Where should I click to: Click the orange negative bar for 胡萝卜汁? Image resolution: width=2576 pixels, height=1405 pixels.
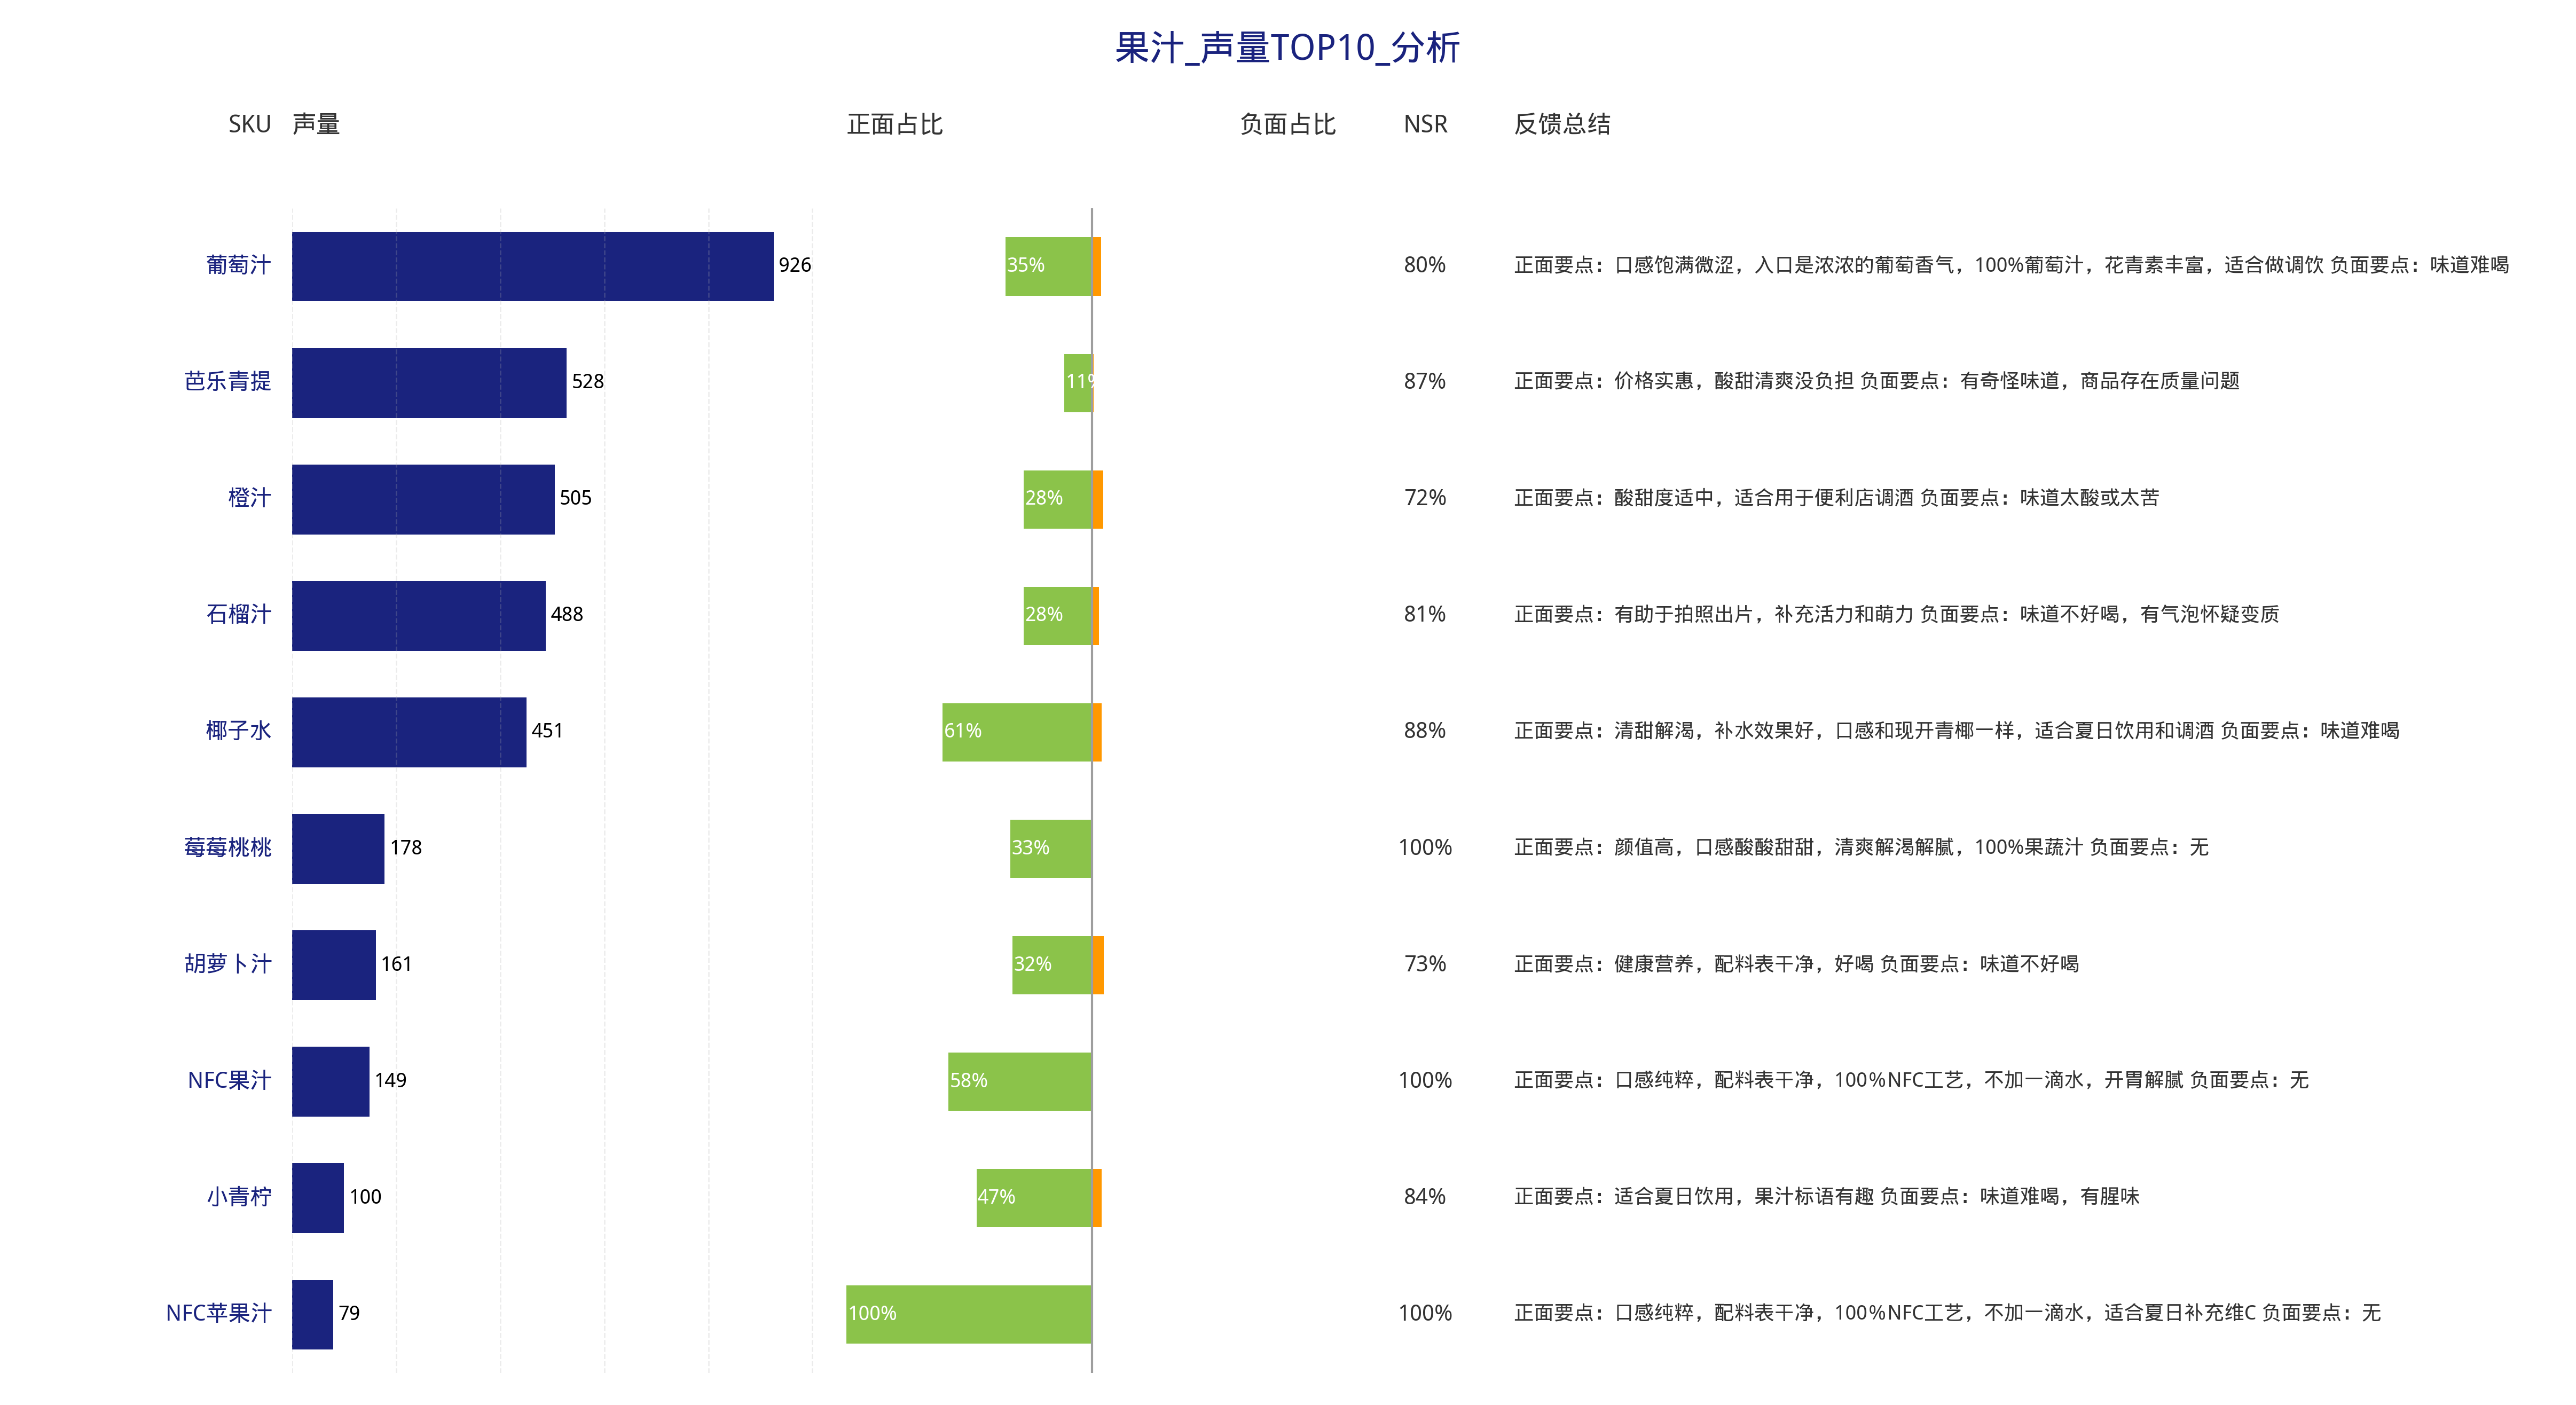click(1098, 965)
